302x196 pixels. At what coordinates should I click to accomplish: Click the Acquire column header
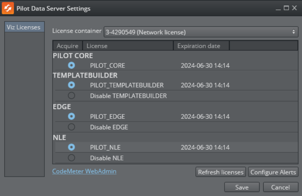click(x=67, y=46)
